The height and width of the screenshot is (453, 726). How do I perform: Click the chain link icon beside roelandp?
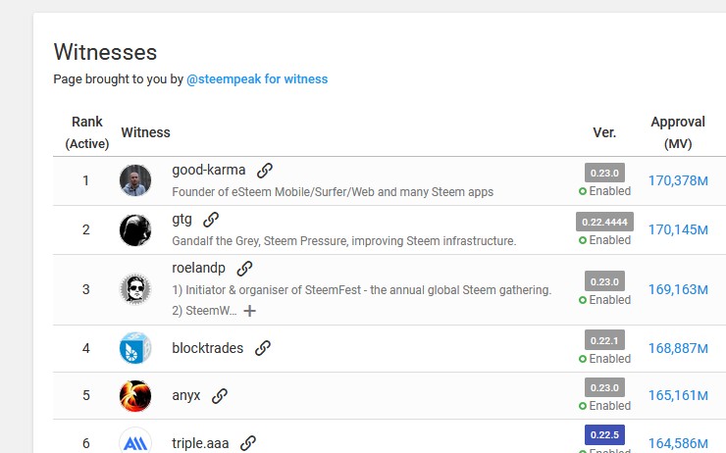click(x=244, y=269)
